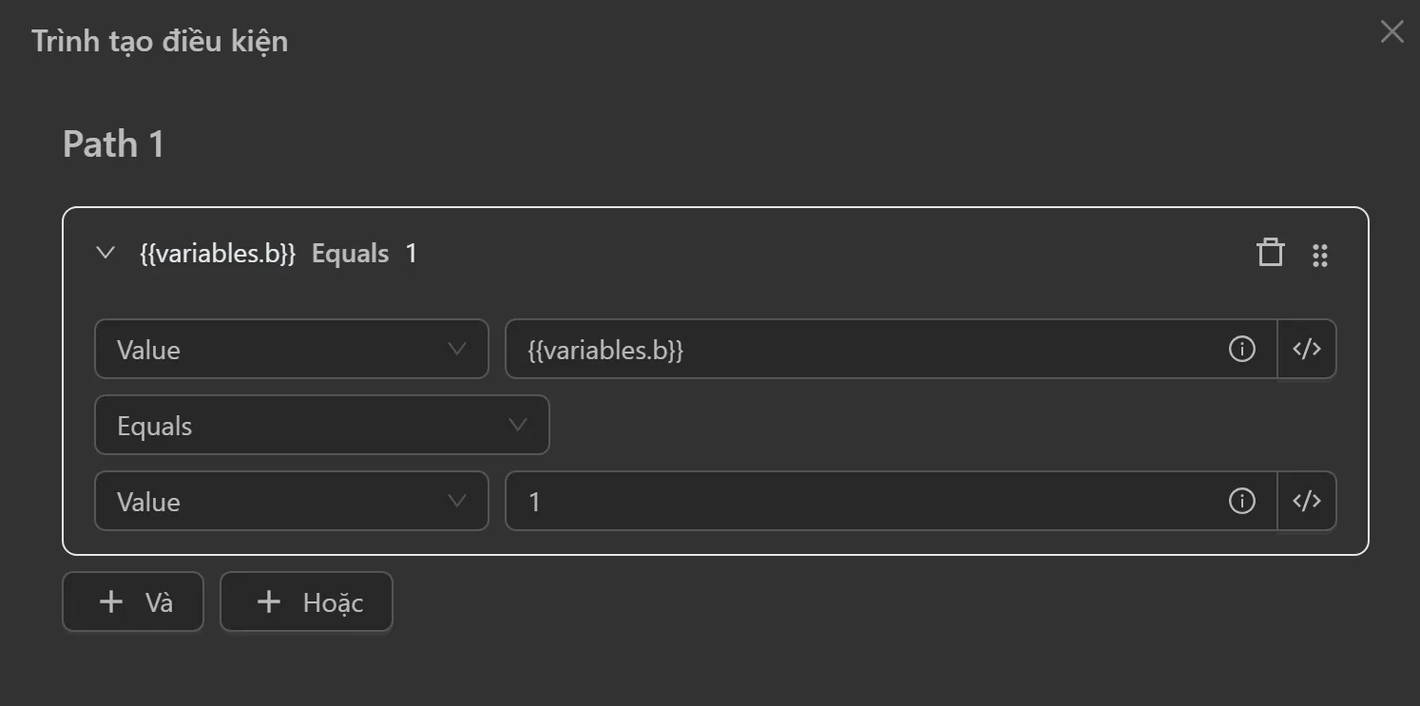Add an OR condition with the Hoặc button
Screen dimensions: 1420x706
click(x=306, y=601)
